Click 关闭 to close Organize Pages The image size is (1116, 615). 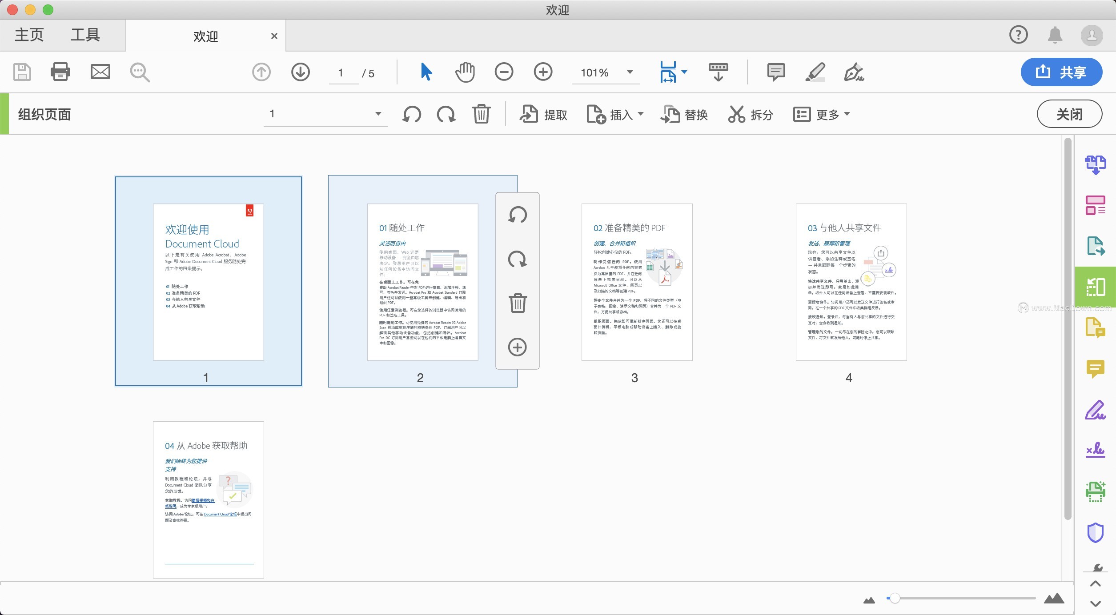click(1069, 114)
